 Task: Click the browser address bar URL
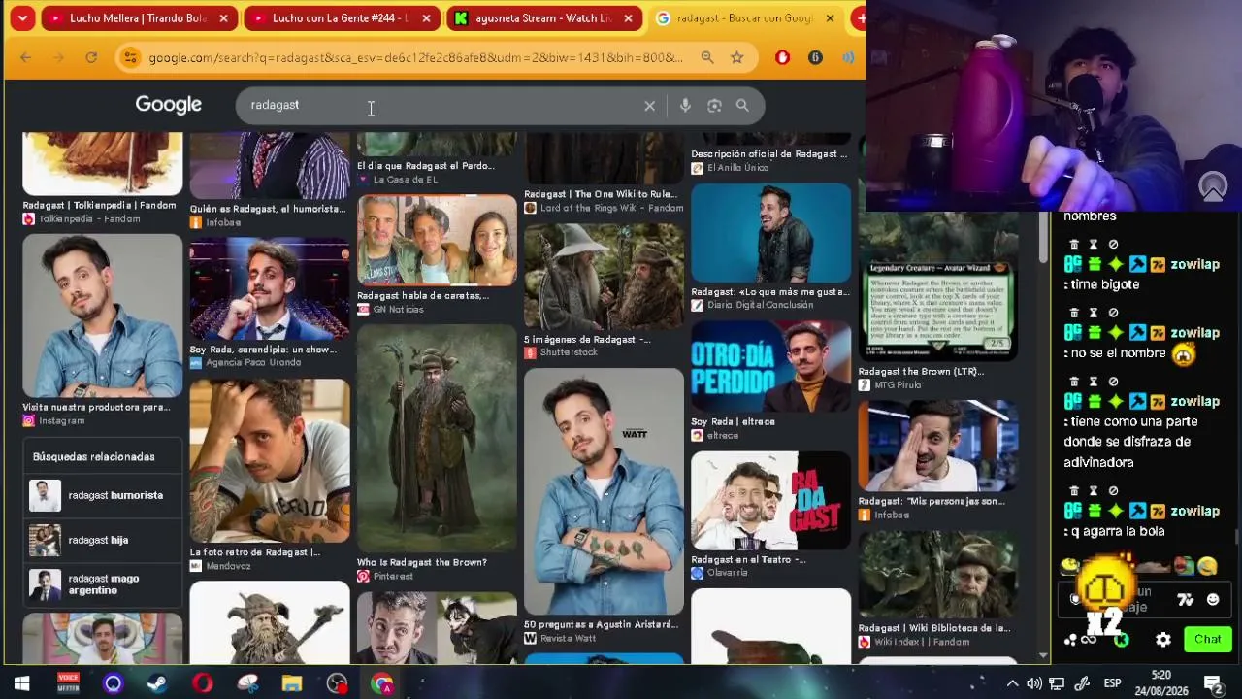pos(415,58)
